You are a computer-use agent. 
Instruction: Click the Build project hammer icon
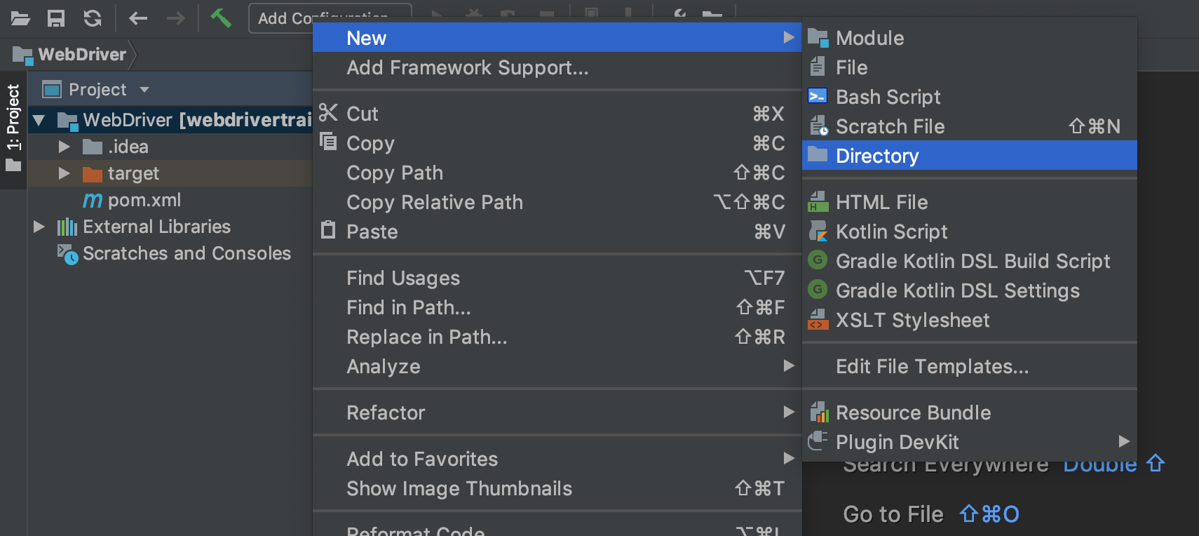coord(221,18)
